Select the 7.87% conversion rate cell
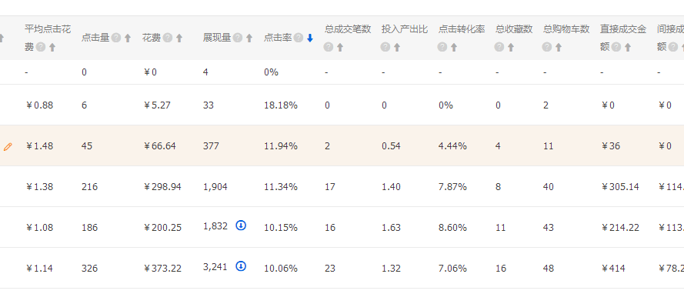684x304 pixels. 452,187
